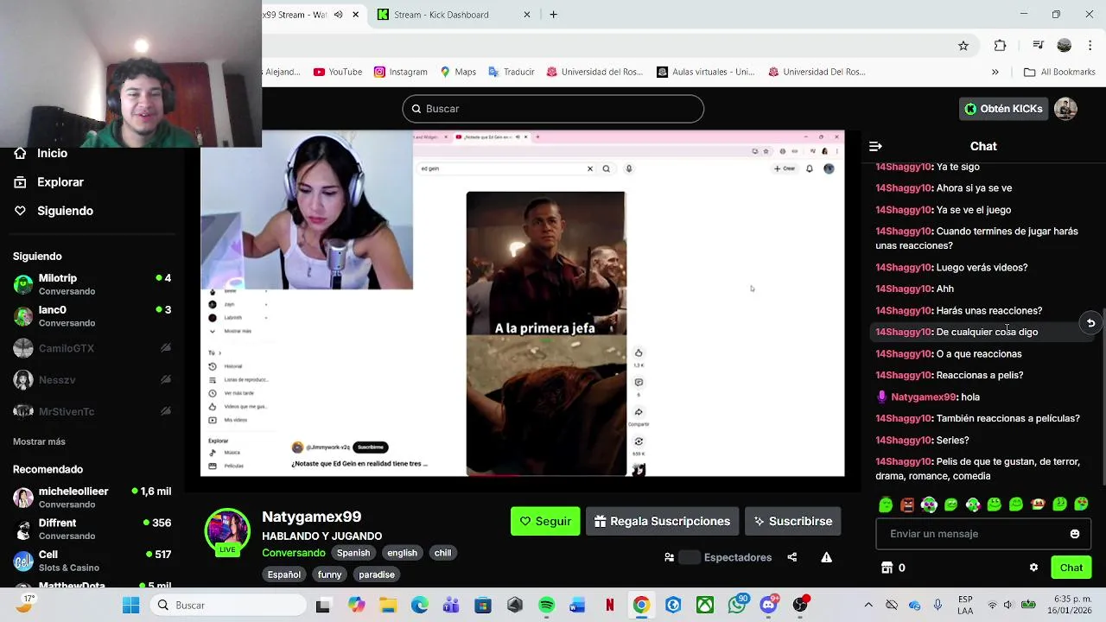Open the All Bookmarks folder
1106x622 pixels.
[x=1059, y=72]
